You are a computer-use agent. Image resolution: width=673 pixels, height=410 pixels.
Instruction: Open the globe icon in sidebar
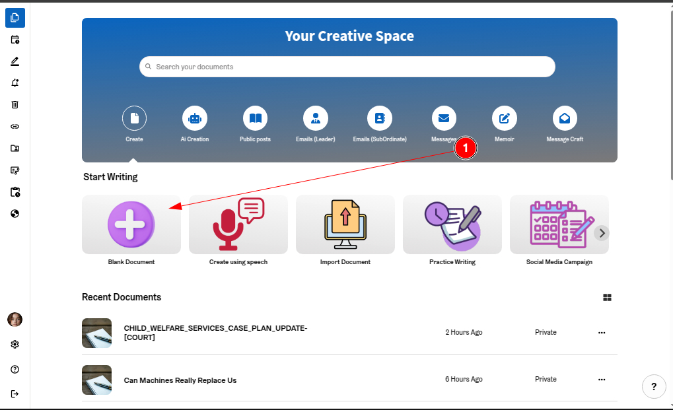click(15, 214)
